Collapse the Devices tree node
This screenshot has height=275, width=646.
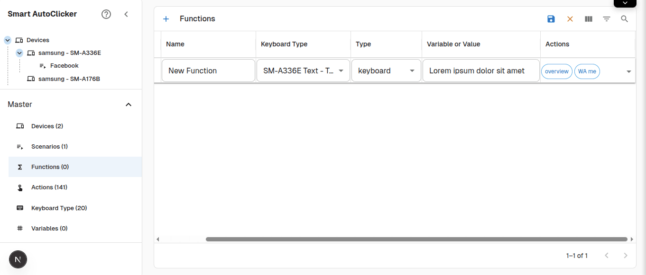pos(7,40)
